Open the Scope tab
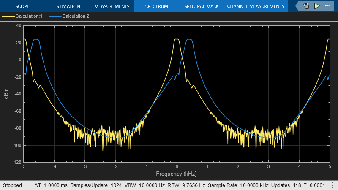The image size is (338, 190). (22, 6)
